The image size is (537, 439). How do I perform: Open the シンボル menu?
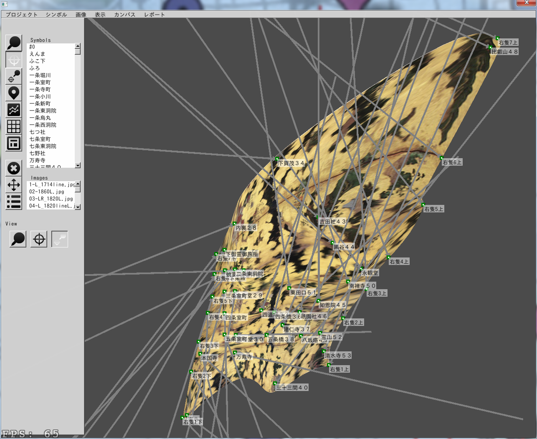56,15
